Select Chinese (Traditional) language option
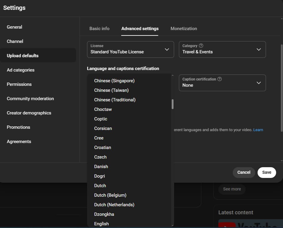Image resolution: width=283 pixels, height=228 pixels. coord(129,100)
